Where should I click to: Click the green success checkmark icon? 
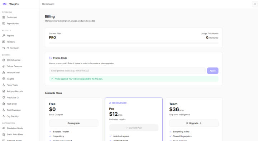coord(52,79)
